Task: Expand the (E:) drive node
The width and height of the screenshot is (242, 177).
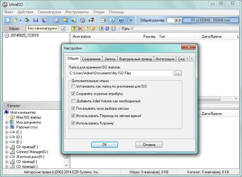Action: [6, 142]
